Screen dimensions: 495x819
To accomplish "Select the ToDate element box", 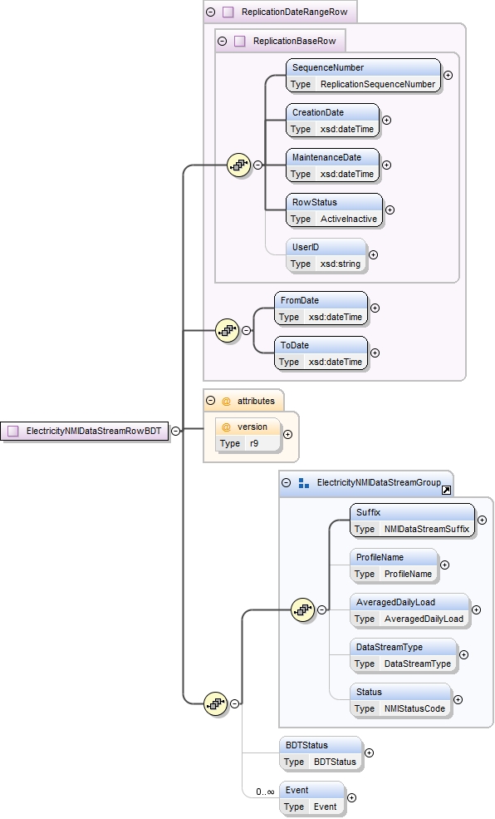I will [321, 353].
